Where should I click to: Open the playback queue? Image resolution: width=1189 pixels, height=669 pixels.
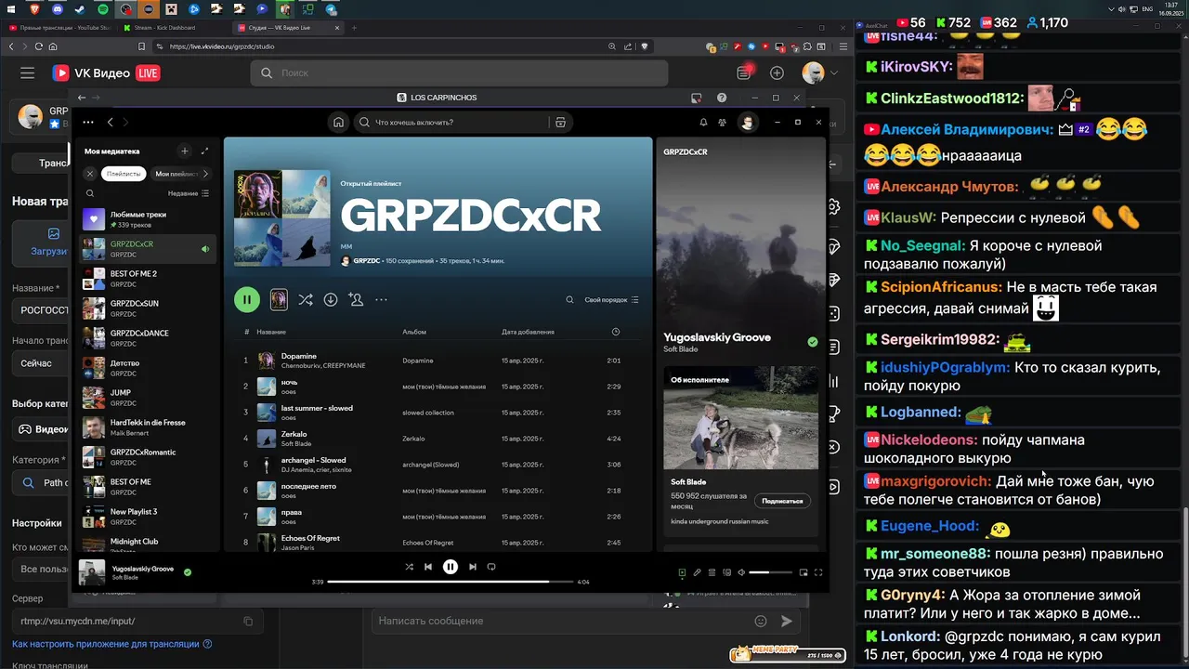coord(712,572)
